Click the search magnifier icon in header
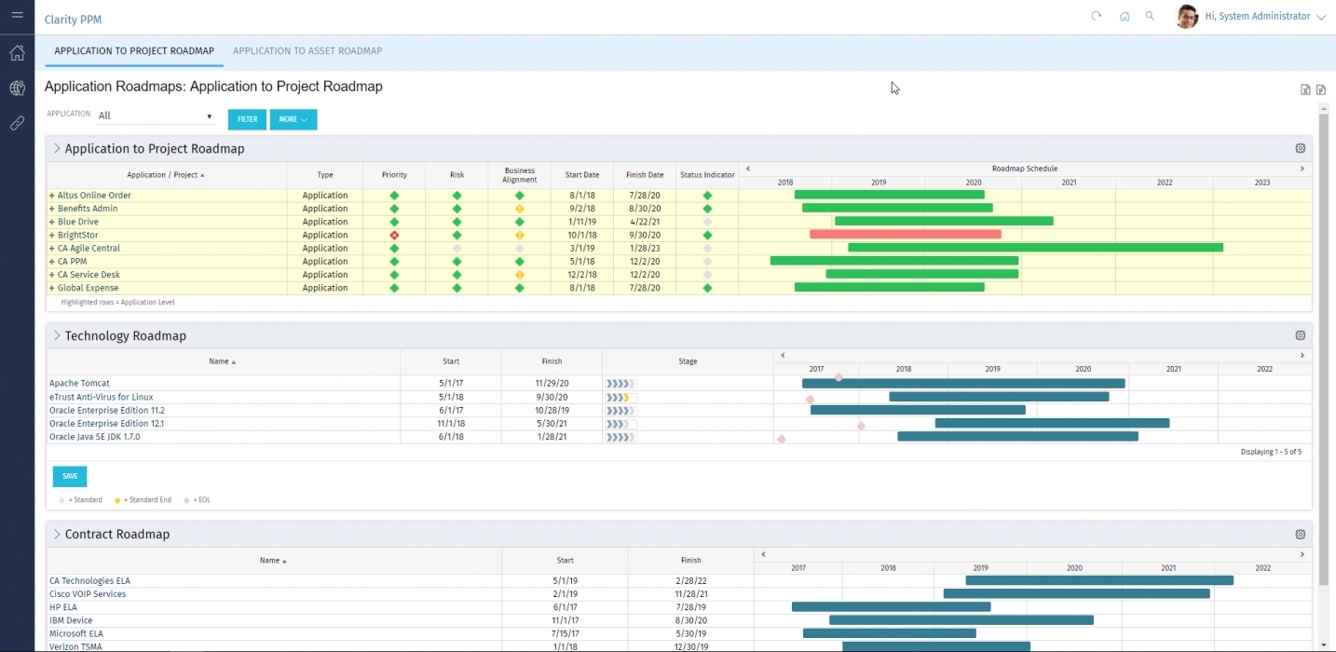Screen dimensions: 1336x652 pyautogui.click(x=1150, y=16)
